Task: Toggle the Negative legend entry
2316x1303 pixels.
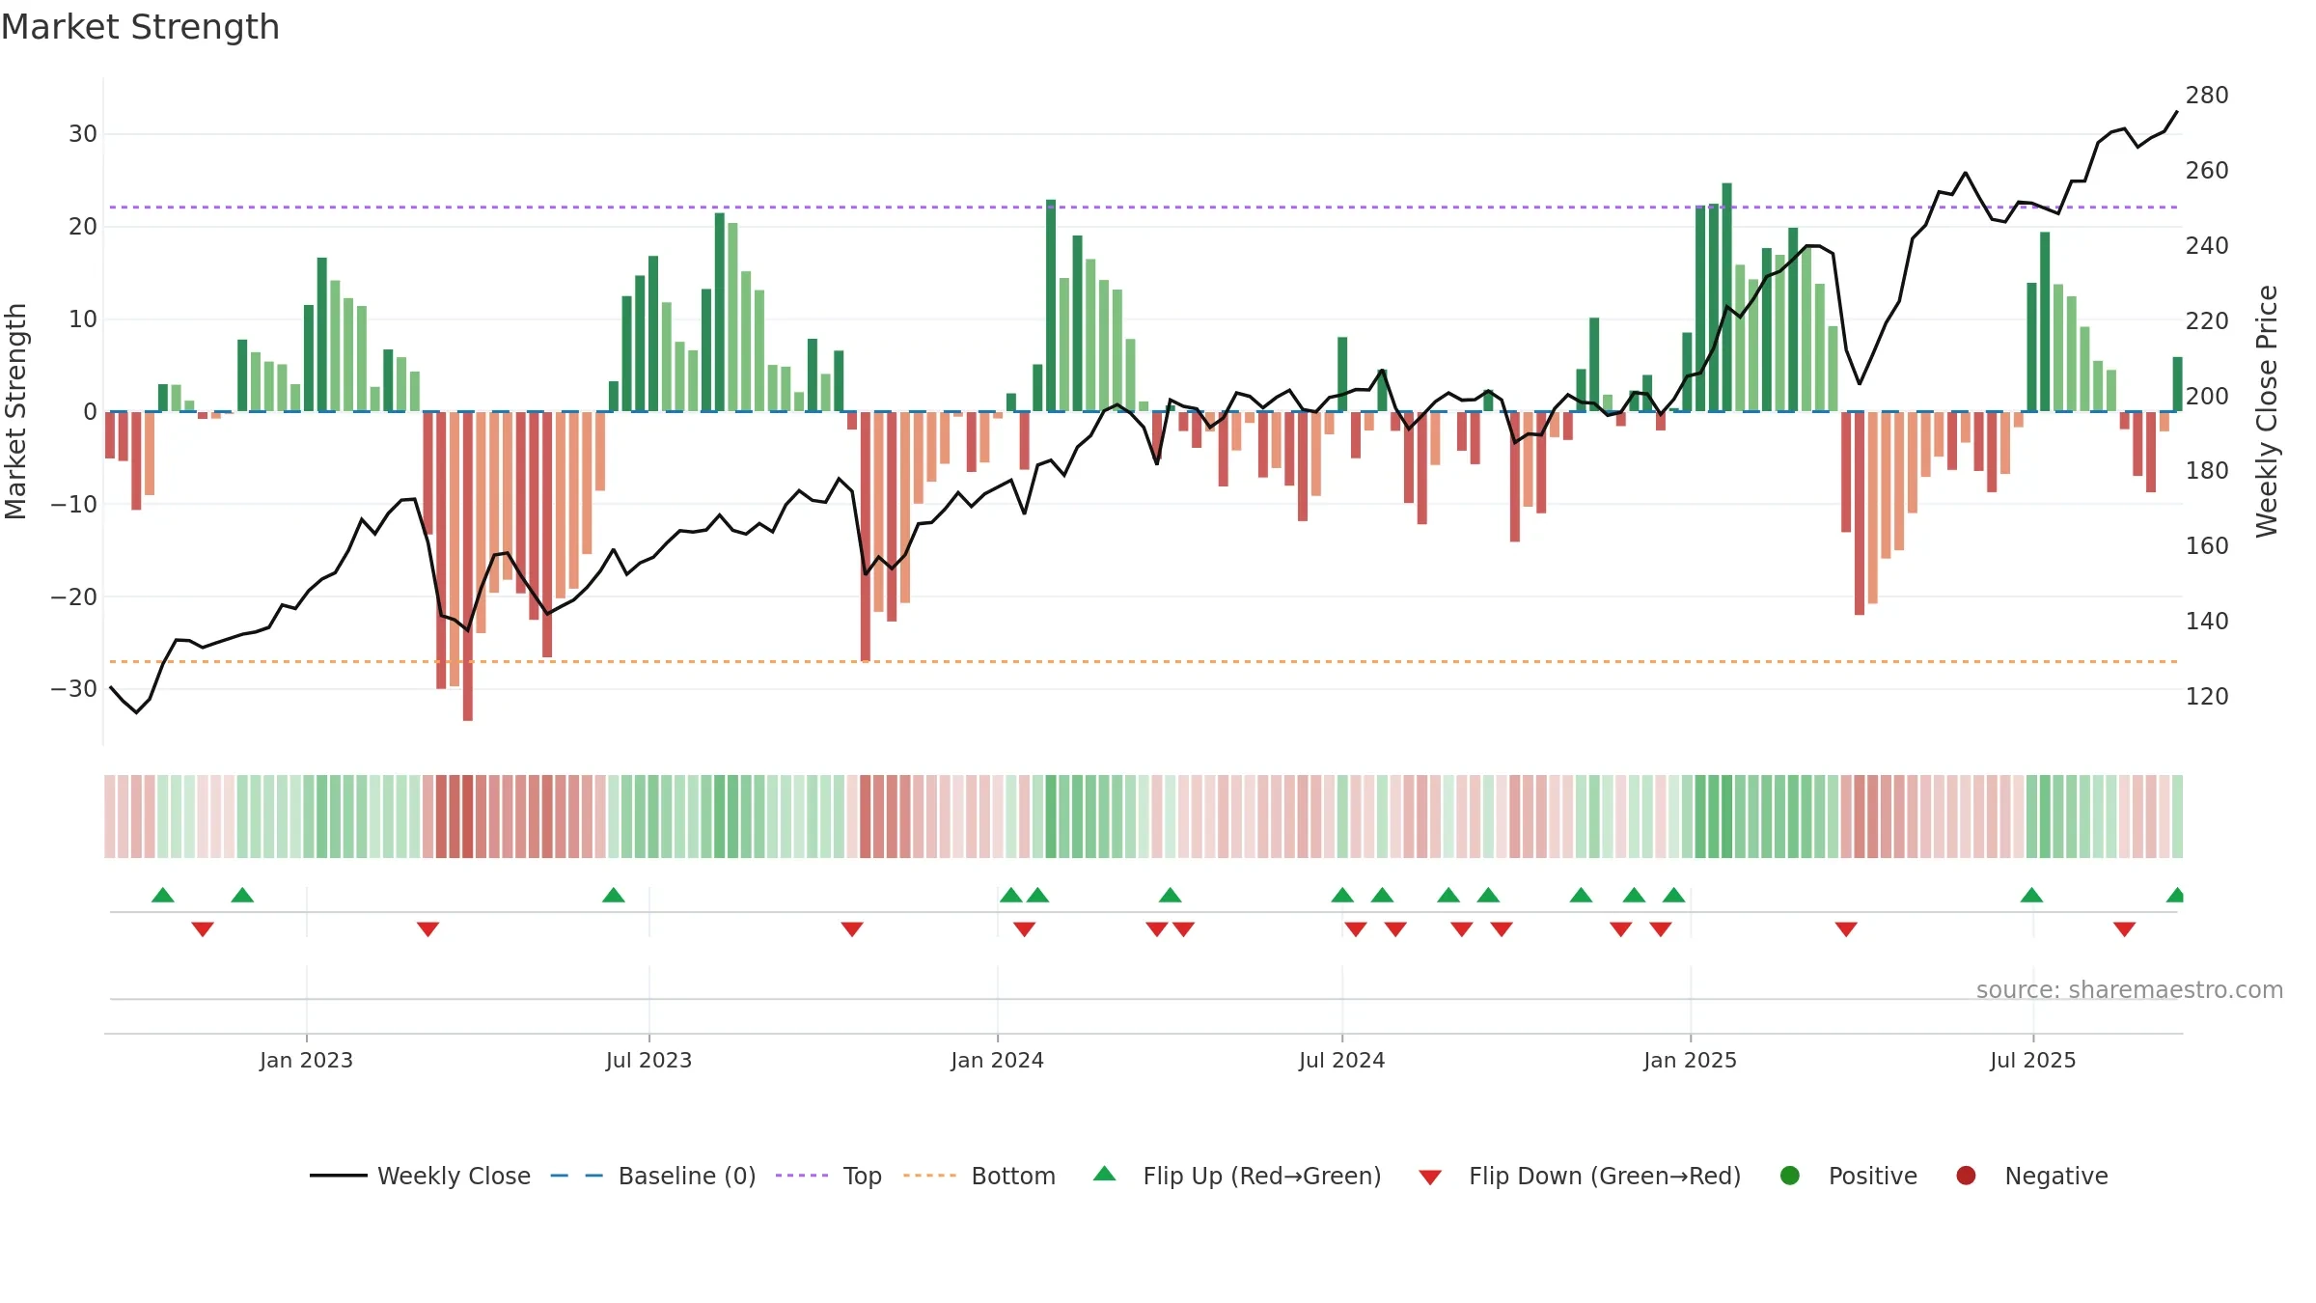Action: [2031, 1176]
